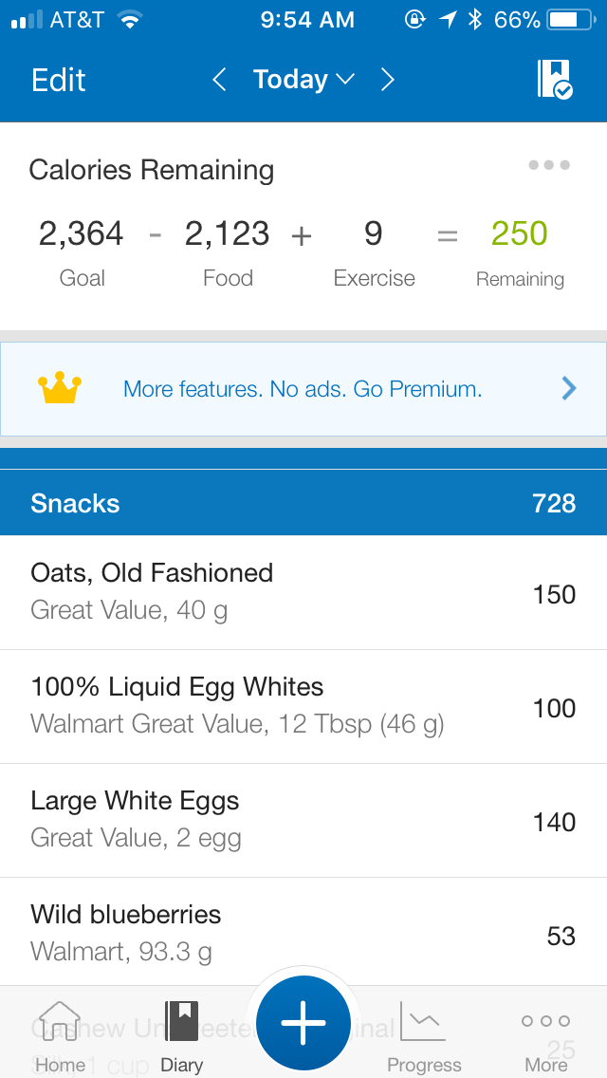This screenshot has width=607, height=1078.
Task: Advance to the next day arrow
Action: point(387,80)
